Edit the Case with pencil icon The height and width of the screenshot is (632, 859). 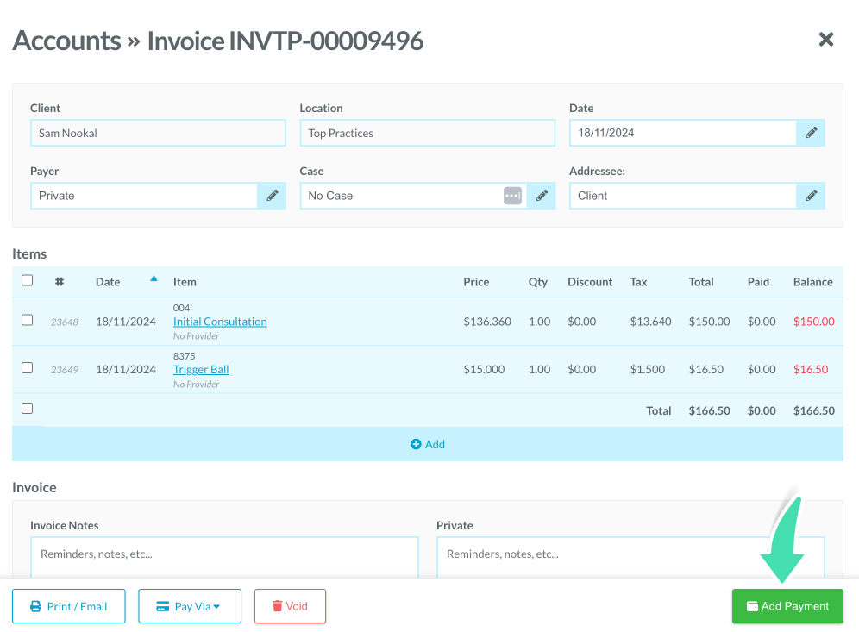[542, 196]
